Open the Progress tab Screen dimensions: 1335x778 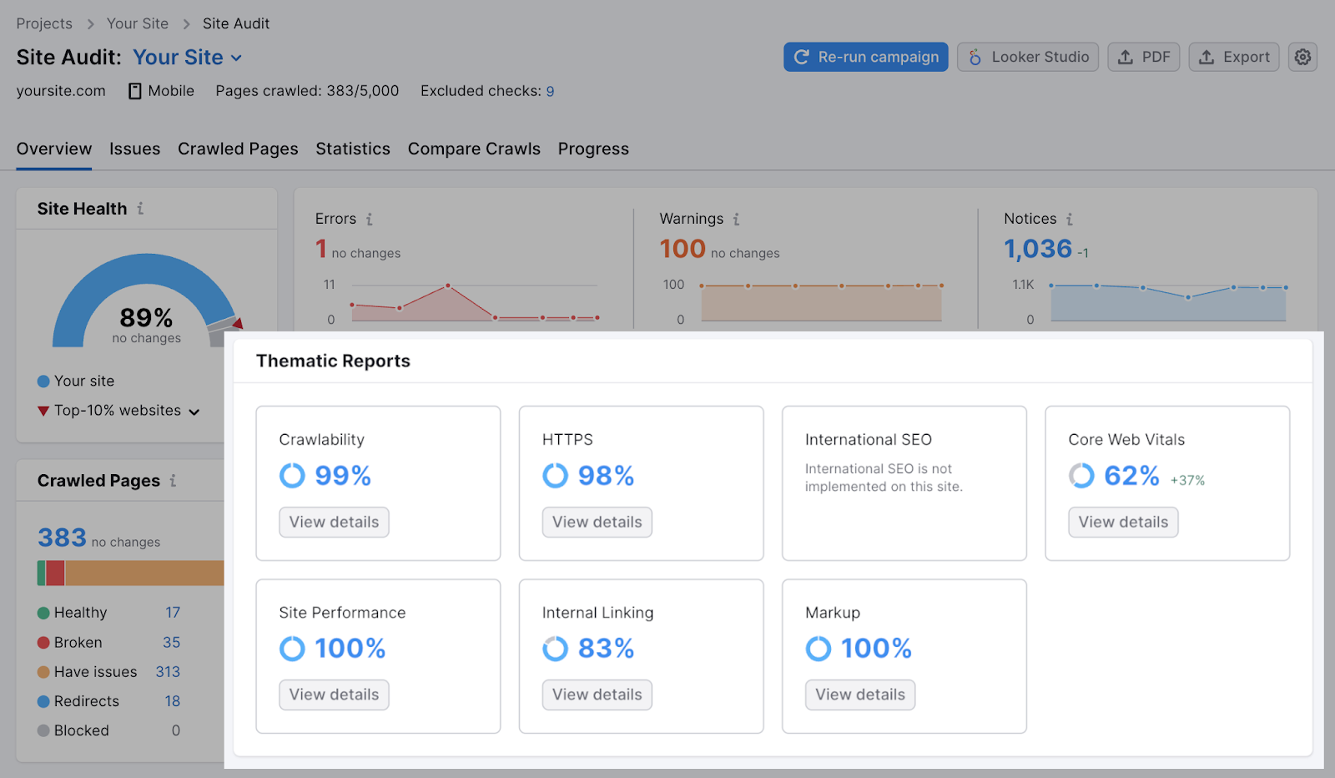[593, 149]
